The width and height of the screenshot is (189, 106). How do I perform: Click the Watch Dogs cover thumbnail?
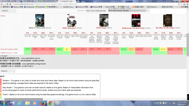104,20
